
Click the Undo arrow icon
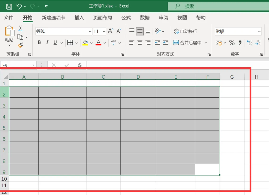pyautogui.click(x=19, y=6)
